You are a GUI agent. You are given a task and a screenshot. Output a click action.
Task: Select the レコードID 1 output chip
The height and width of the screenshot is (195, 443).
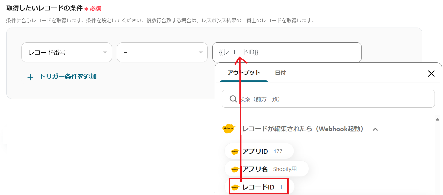[x=259, y=187]
